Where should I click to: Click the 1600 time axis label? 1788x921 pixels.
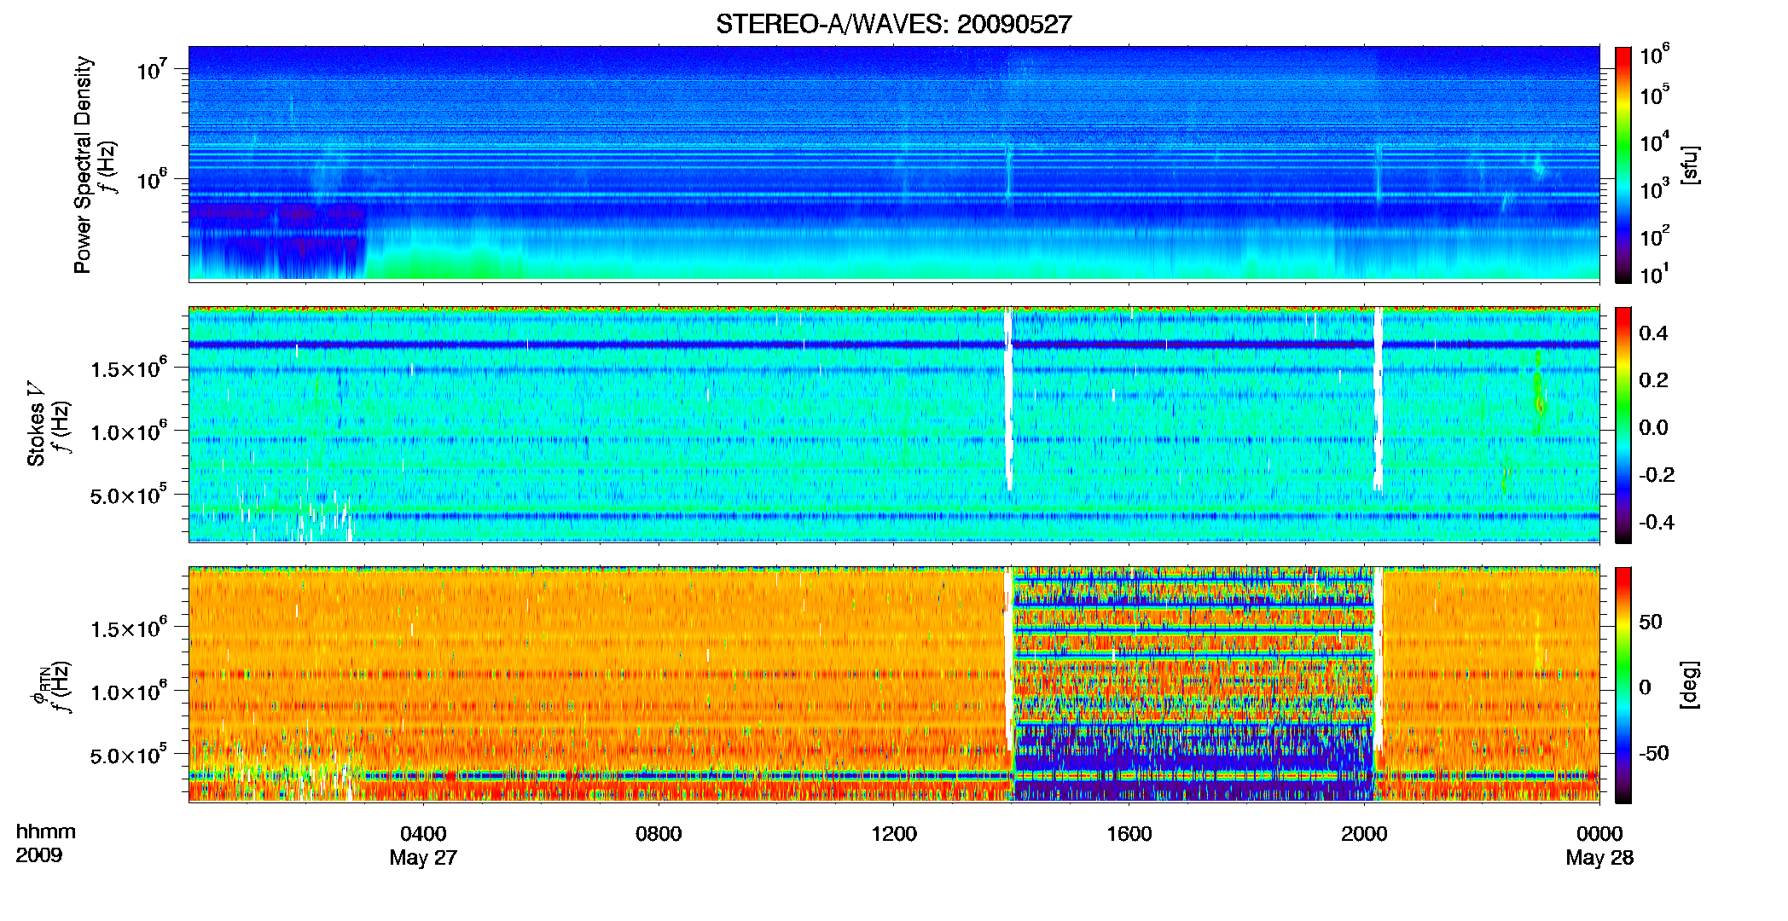1129,834
